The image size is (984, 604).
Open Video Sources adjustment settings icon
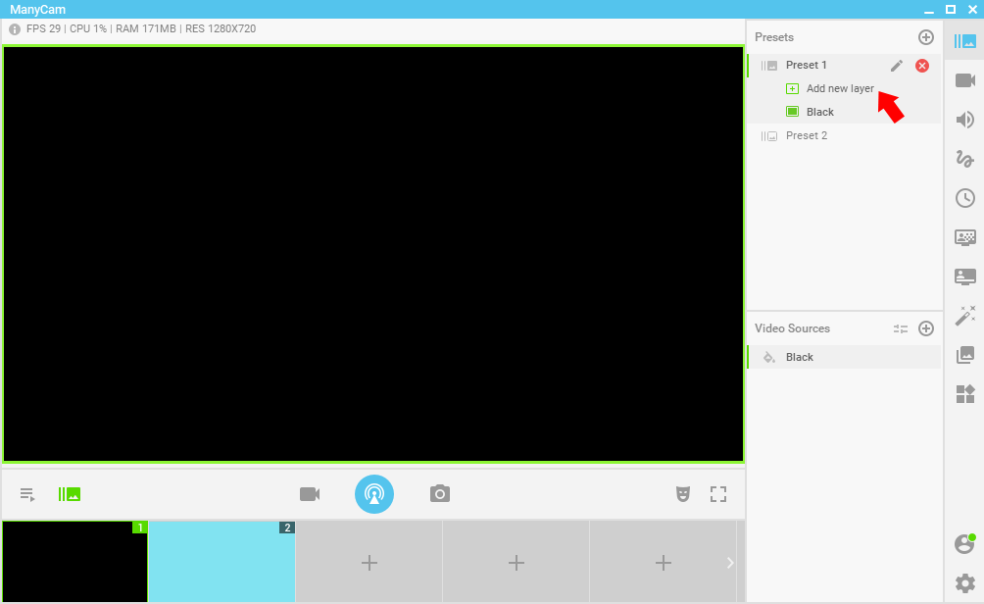(901, 328)
